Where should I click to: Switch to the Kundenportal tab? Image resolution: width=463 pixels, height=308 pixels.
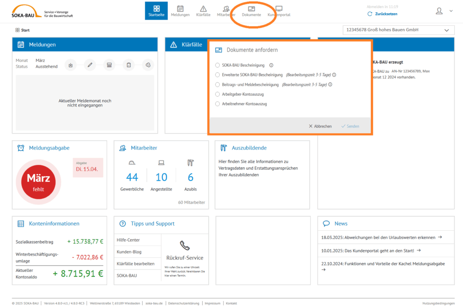[x=279, y=11]
